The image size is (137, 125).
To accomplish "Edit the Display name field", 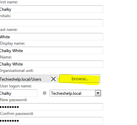I will 51,50.
